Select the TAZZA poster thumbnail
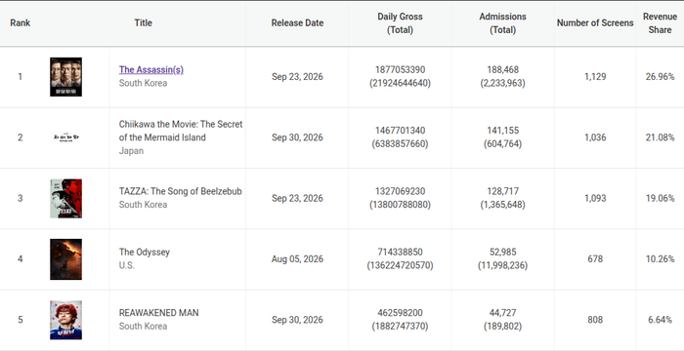Viewport: 684px width, 351px height. pos(65,199)
